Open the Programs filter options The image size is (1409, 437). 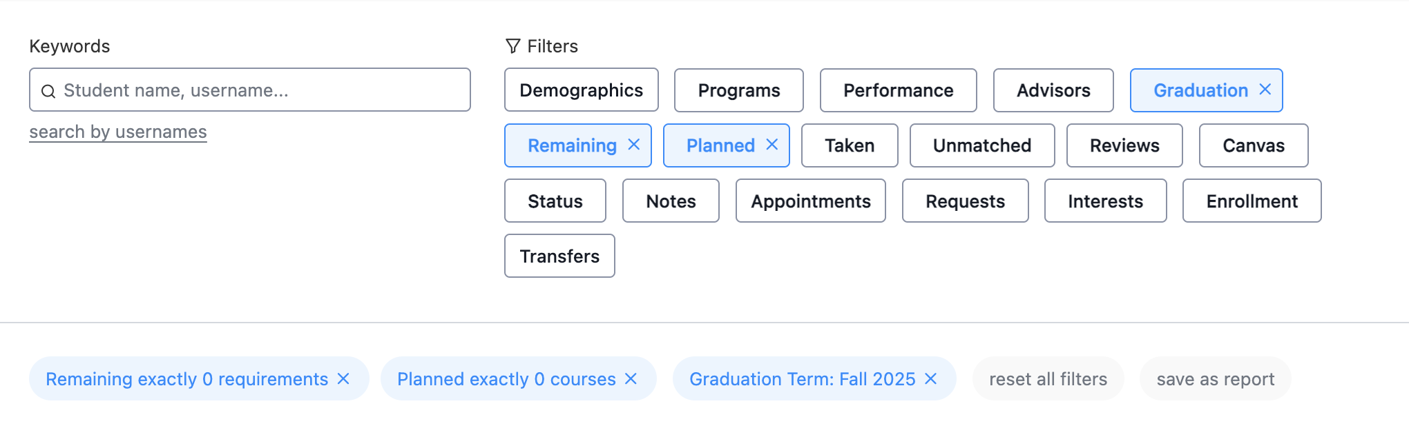738,90
